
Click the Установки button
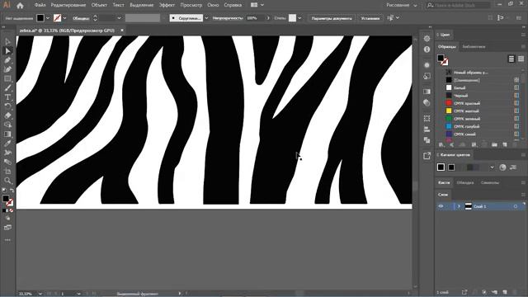(370, 18)
